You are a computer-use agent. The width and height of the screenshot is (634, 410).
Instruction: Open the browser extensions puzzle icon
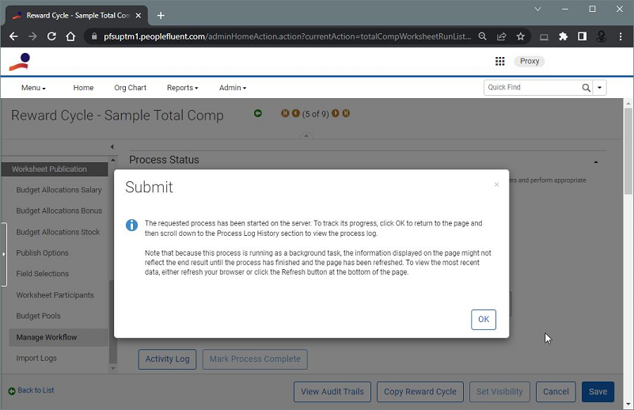pyautogui.click(x=563, y=36)
